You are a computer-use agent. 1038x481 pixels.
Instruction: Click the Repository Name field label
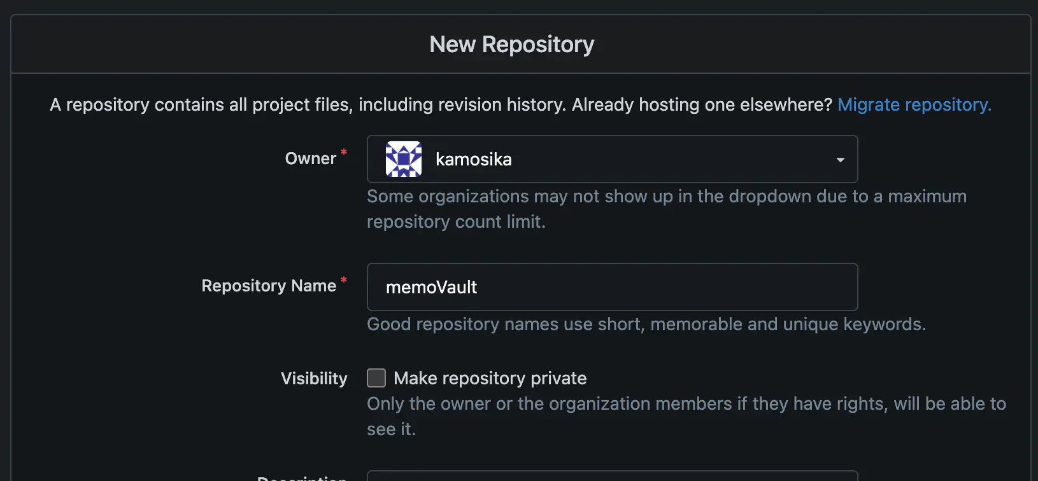(269, 286)
